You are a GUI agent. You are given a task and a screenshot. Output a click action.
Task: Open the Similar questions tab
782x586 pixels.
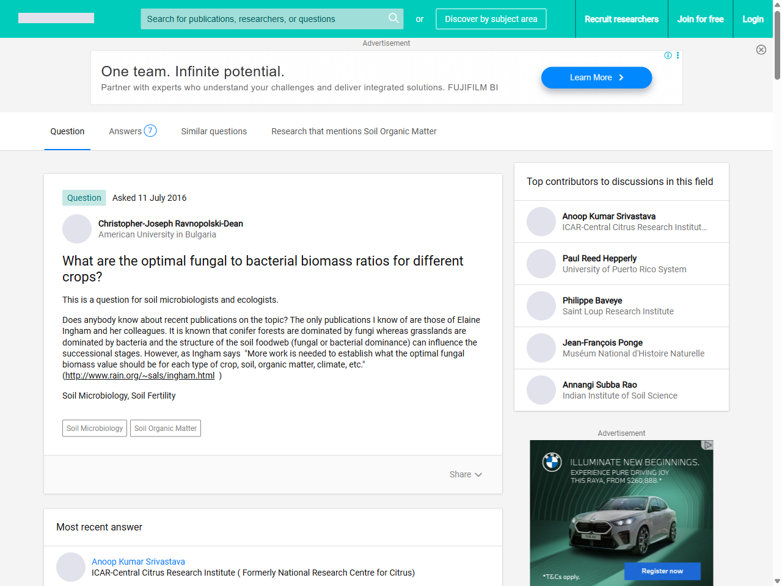coord(214,131)
